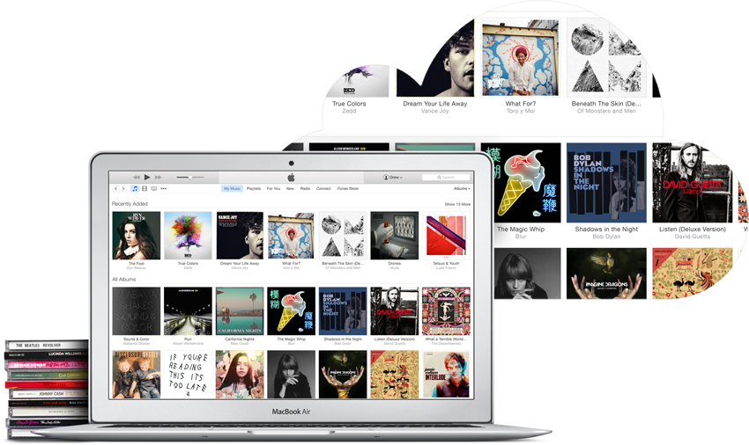Switch to the Playlists tab

click(254, 189)
